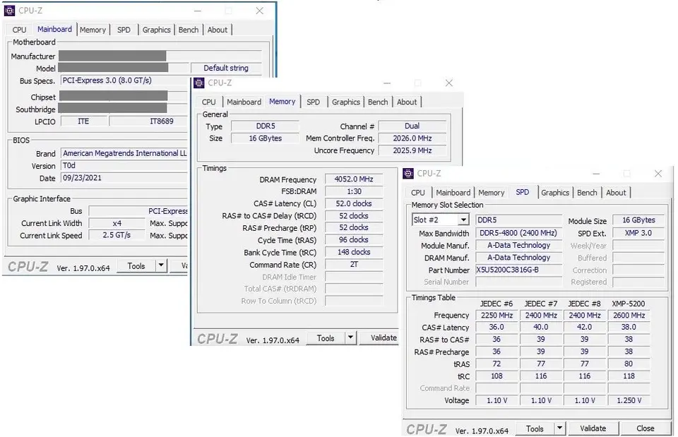
Task: Switch to the Bench tab in the SPD window
Action: 587,192
